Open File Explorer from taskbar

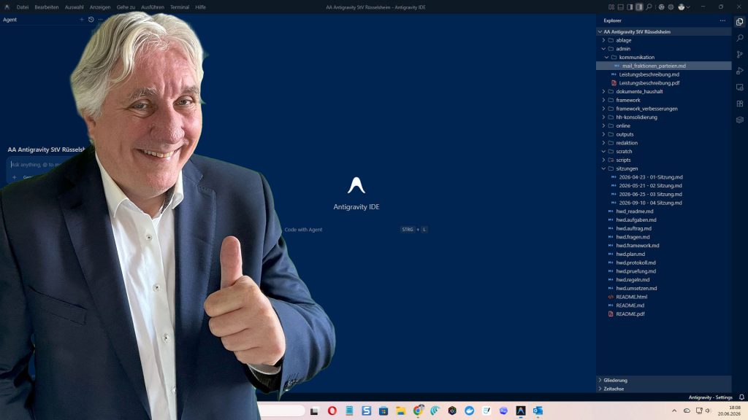pos(401,411)
